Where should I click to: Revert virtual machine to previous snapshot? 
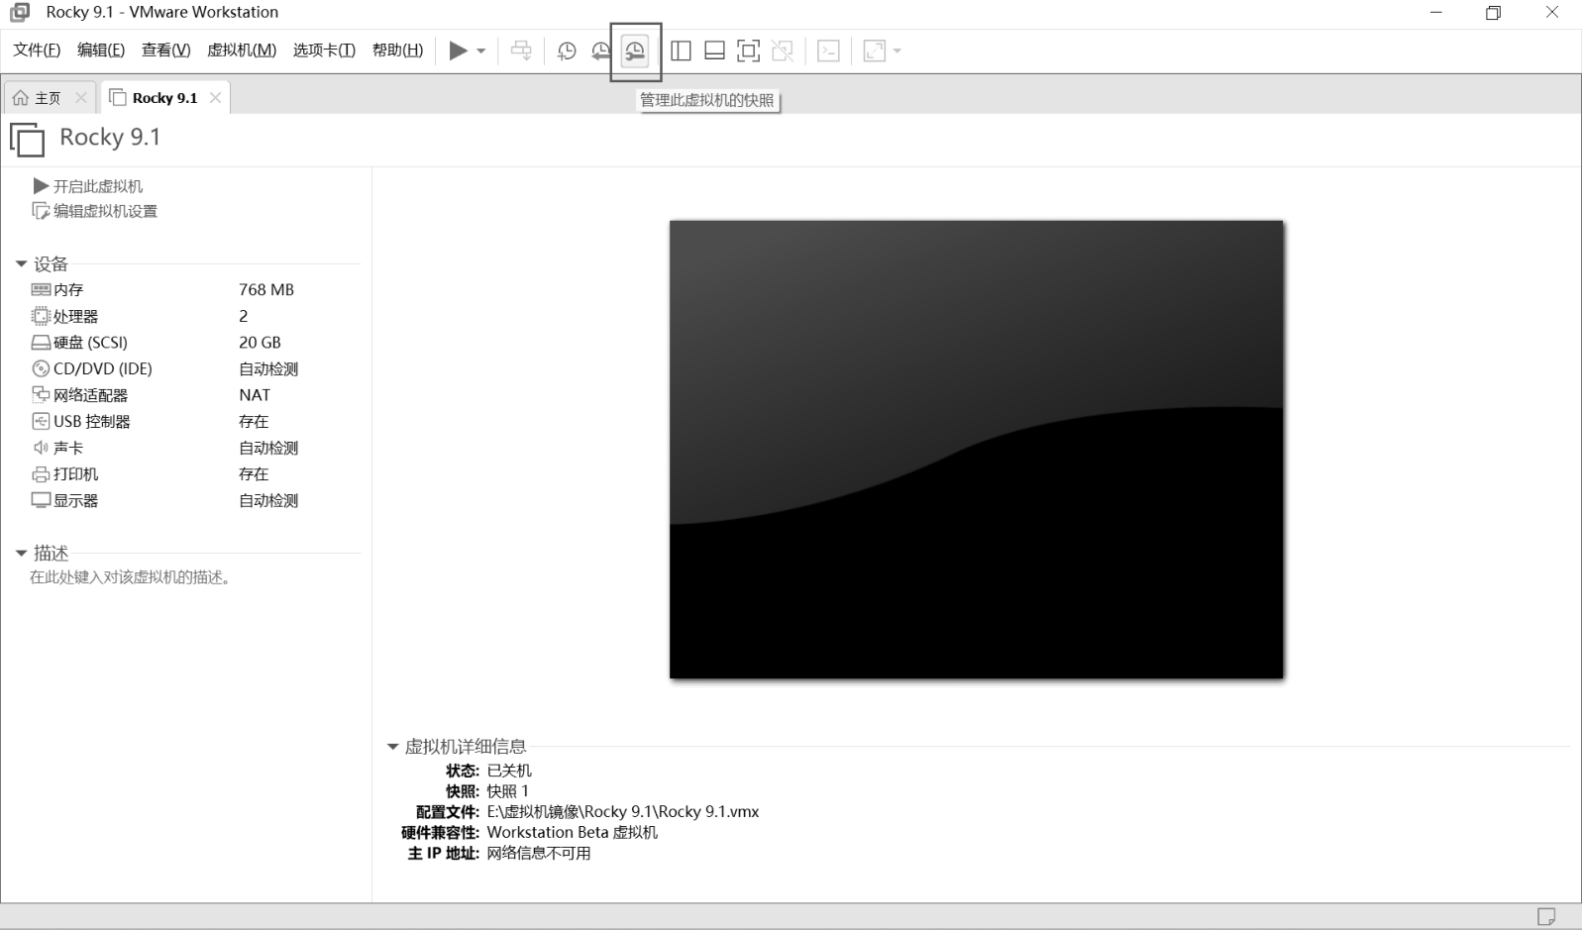coord(600,51)
